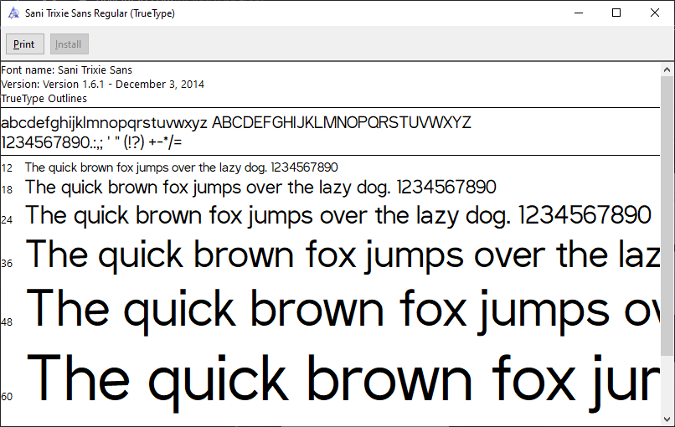The width and height of the screenshot is (675, 427).
Task: Click the 12 point sample sentence
Action: (x=181, y=167)
